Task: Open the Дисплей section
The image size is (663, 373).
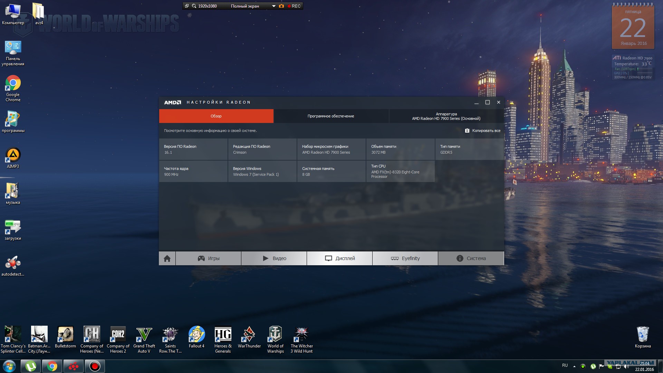Action: click(340, 258)
